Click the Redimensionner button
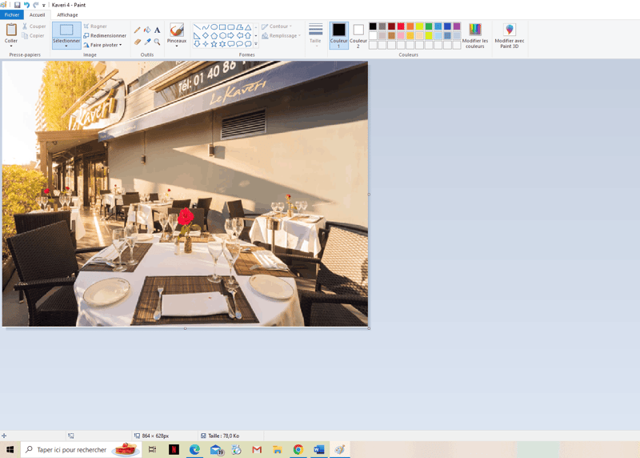640x458 pixels. pyautogui.click(x=105, y=35)
